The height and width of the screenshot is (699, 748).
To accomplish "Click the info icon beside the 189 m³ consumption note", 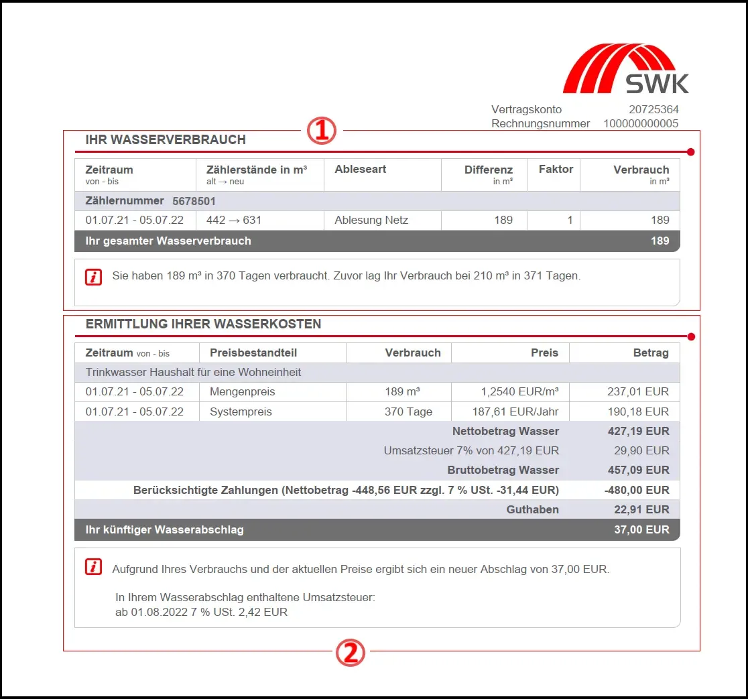I will (x=94, y=277).
